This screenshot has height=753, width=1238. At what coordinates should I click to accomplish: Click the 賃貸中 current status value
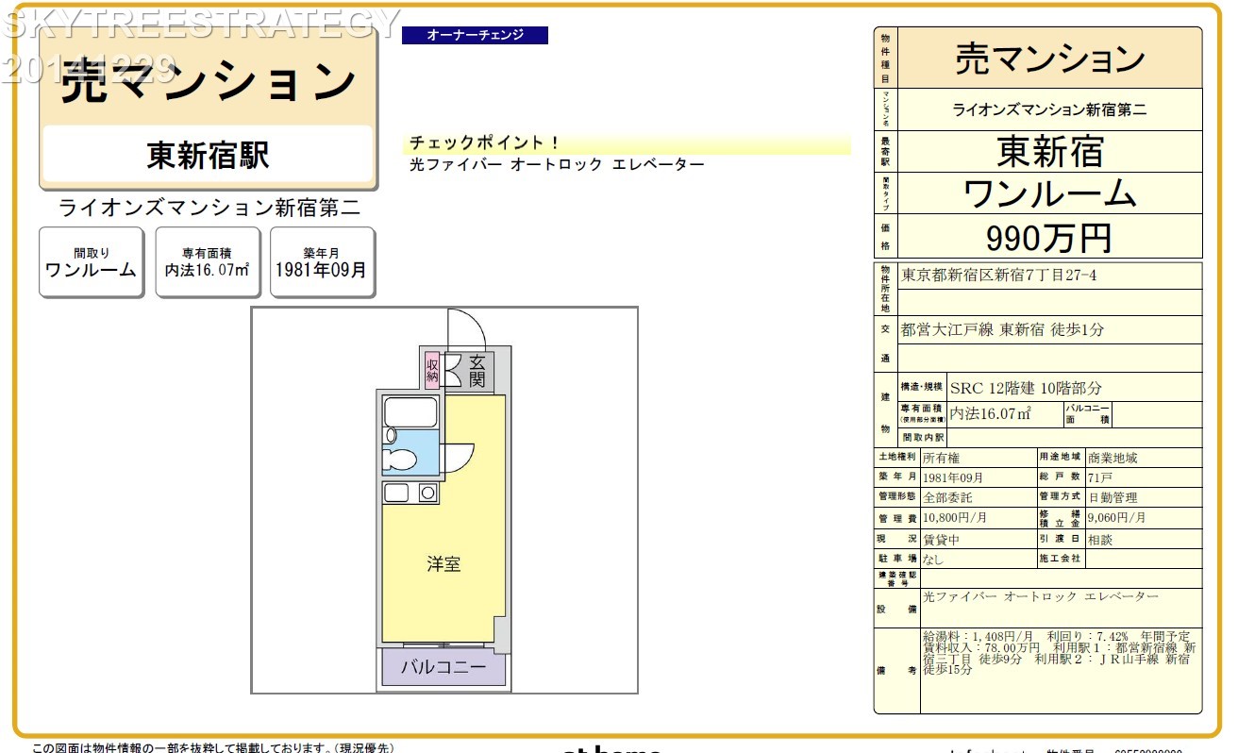941,540
